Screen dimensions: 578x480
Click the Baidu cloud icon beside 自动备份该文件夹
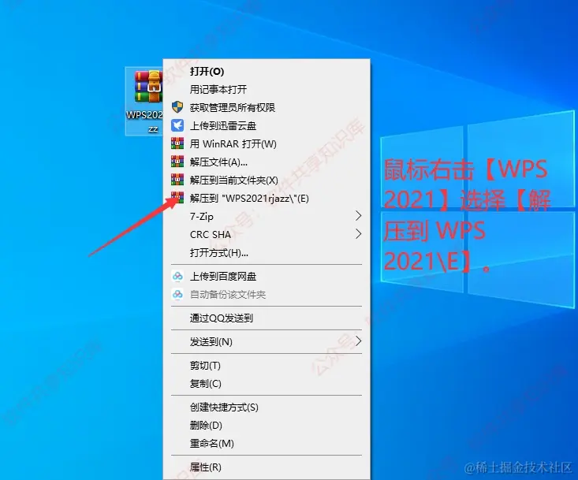177,294
